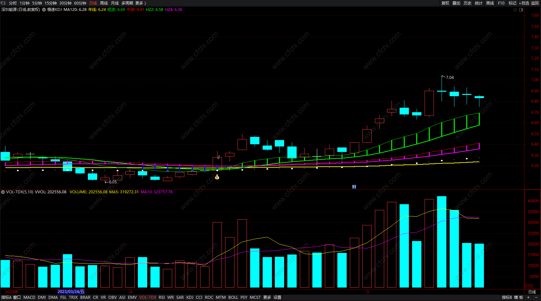Zoom out with the minus button
Viewport: 541px width, 301px height.
536,297
